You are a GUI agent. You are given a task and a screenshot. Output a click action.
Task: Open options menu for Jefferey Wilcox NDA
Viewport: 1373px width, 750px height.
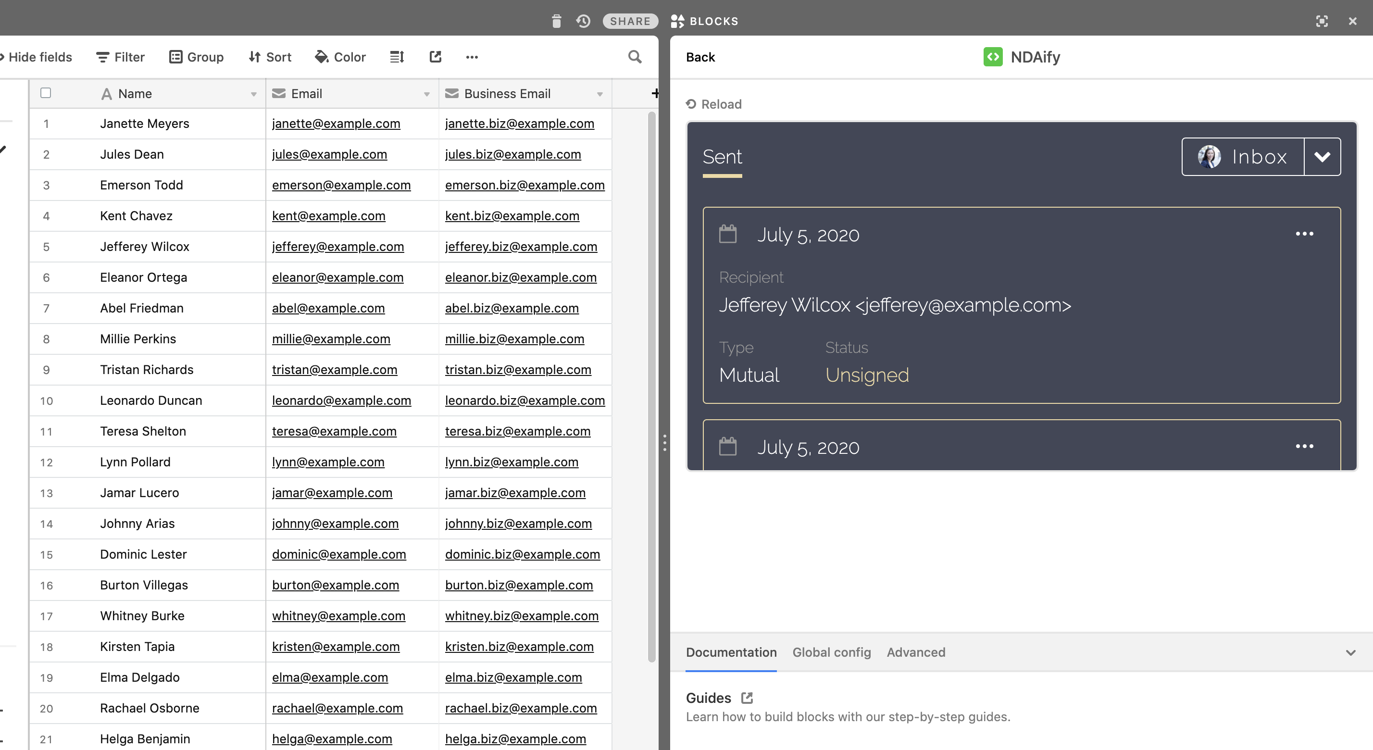tap(1304, 234)
